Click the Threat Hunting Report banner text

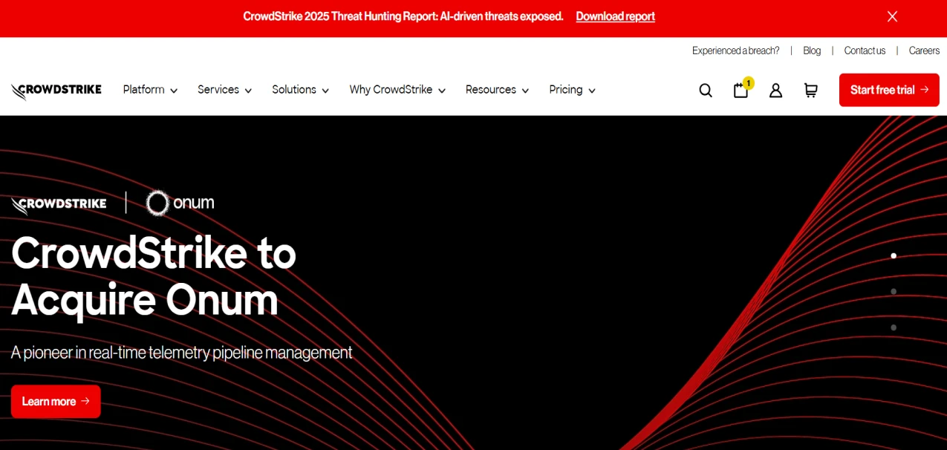point(403,16)
